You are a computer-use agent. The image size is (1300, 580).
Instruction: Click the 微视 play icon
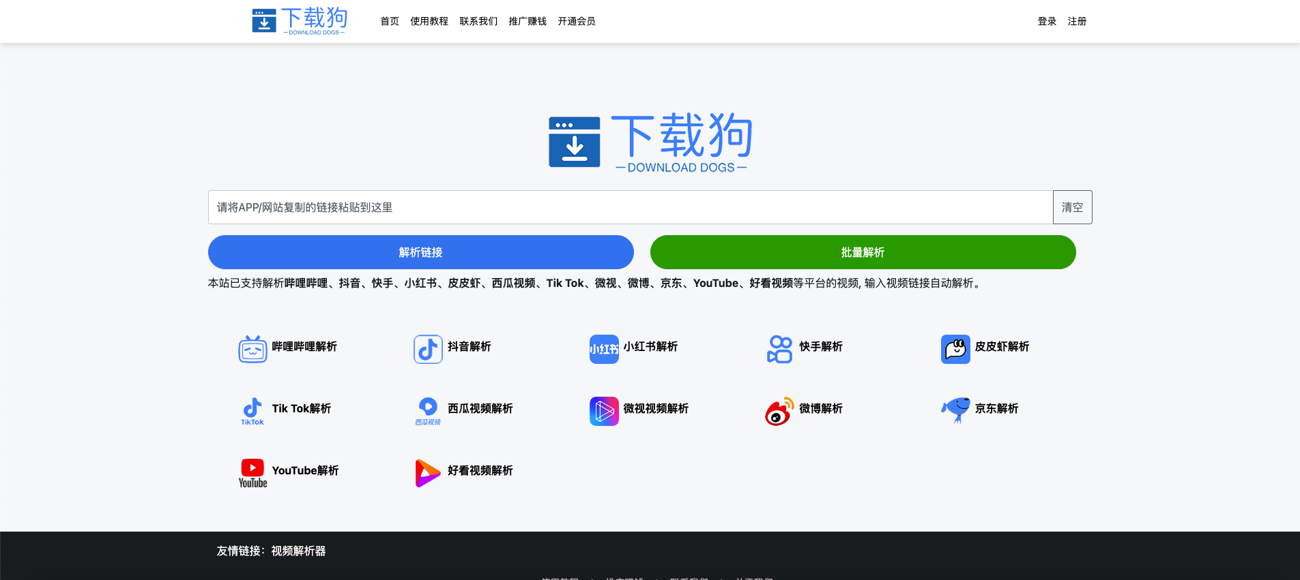(604, 411)
